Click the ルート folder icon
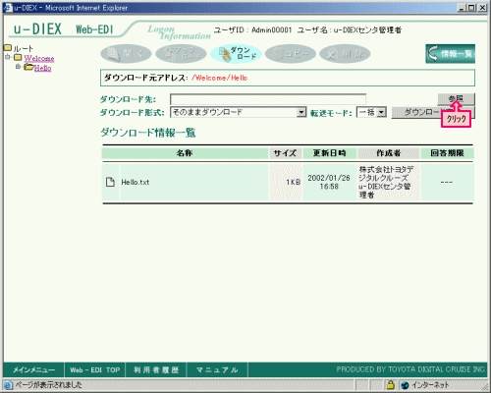 (x=8, y=48)
